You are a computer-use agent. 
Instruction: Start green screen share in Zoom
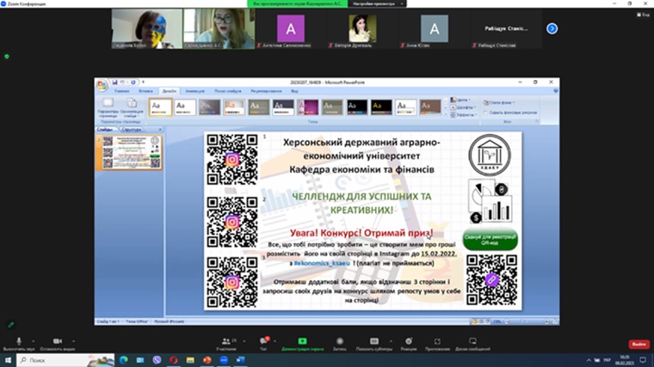[x=302, y=344]
